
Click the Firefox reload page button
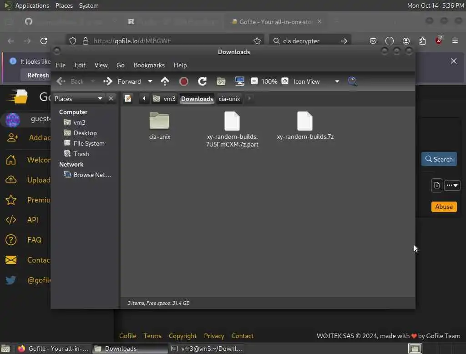(x=44, y=40)
